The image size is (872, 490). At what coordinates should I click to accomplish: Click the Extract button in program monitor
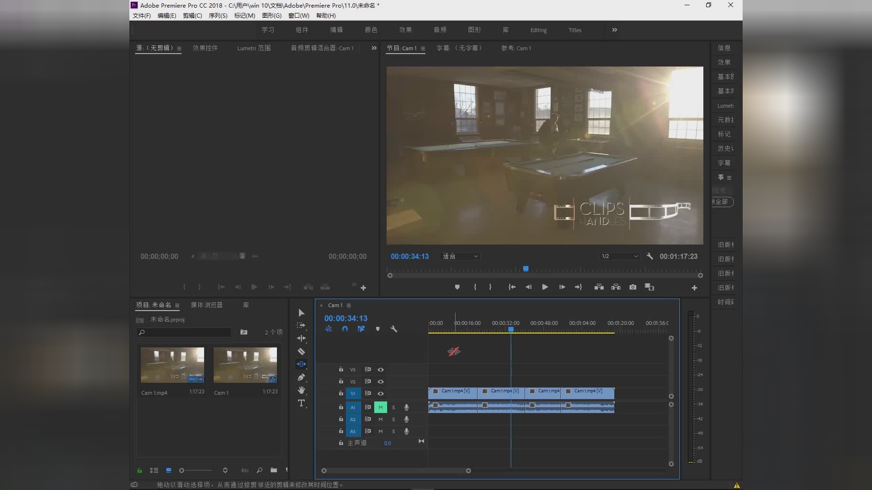(x=616, y=287)
